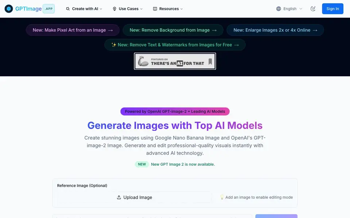Click the Reference Image (Optional) label
Screen dimensions: 350x218
coord(82,186)
